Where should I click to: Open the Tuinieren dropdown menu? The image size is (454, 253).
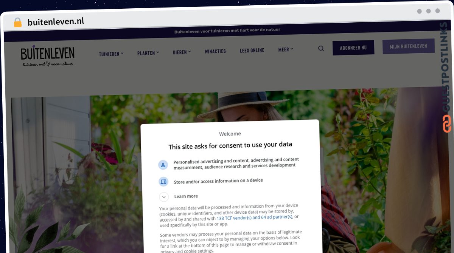coord(111,54)
